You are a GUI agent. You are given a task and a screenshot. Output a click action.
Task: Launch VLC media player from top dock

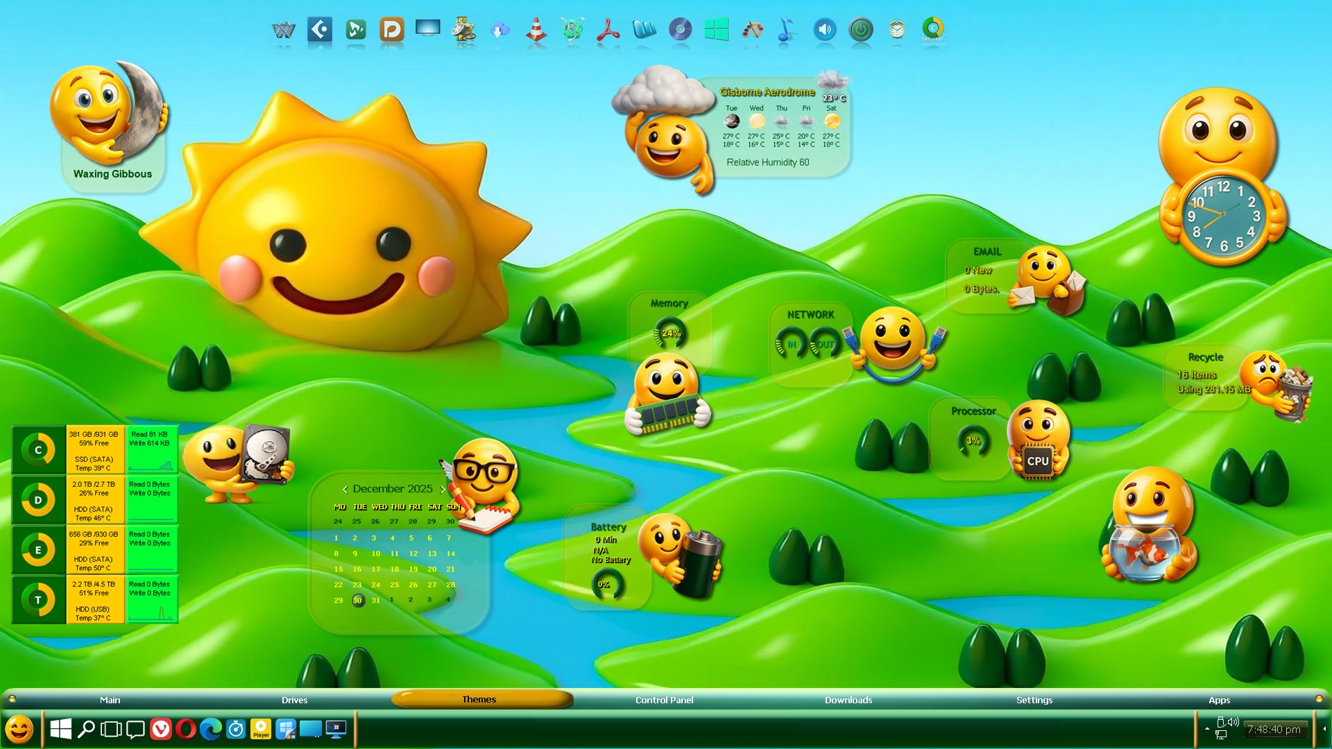point(536,30)
